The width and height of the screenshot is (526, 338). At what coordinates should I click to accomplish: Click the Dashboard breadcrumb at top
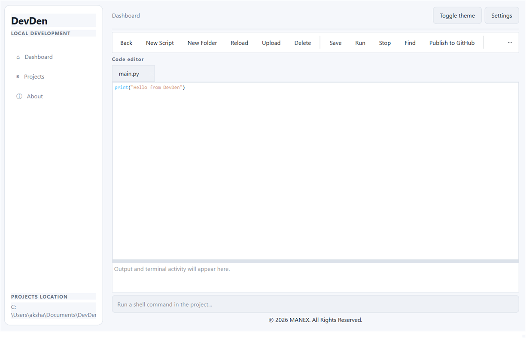click(126, 15)
